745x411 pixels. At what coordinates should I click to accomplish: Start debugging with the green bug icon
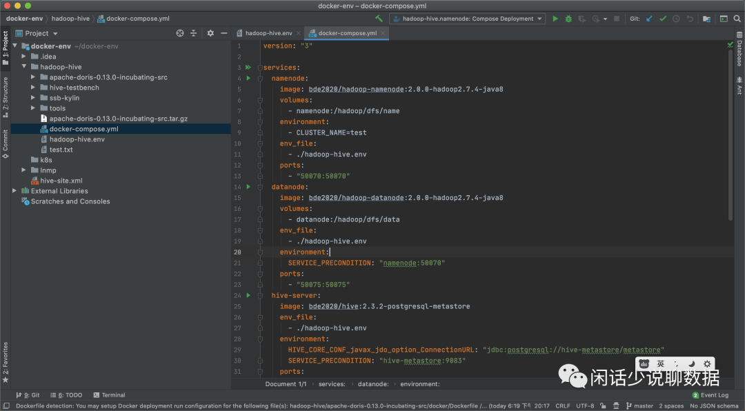[x=568, y=19]
